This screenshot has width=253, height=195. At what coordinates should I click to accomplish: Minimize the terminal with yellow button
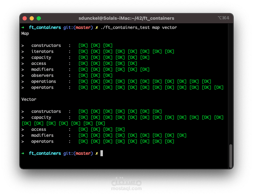pos(32,18)
